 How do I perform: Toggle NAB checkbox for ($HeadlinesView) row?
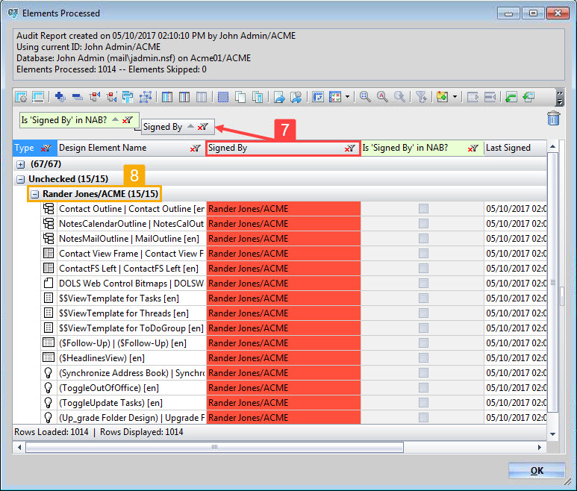(x=423, y=358)
